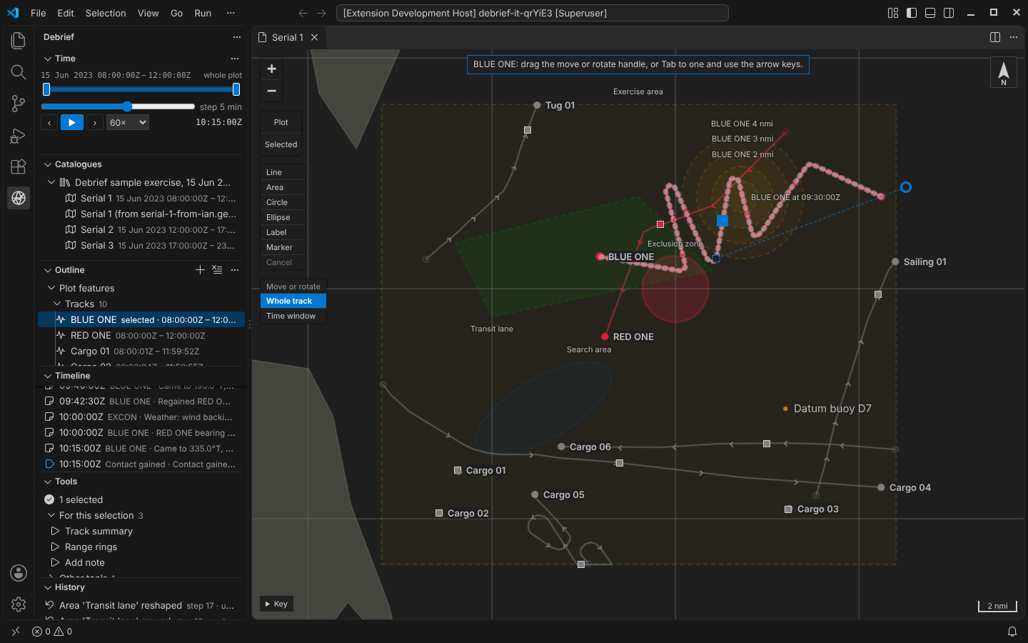The width and height of the screenshot is (1028, 643).
Task: Open Run and Debug view icon
Action: (19, 135)
